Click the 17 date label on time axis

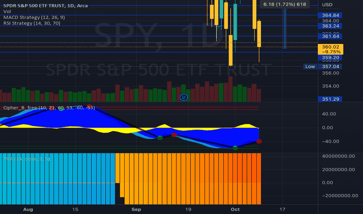coord(282,209)
